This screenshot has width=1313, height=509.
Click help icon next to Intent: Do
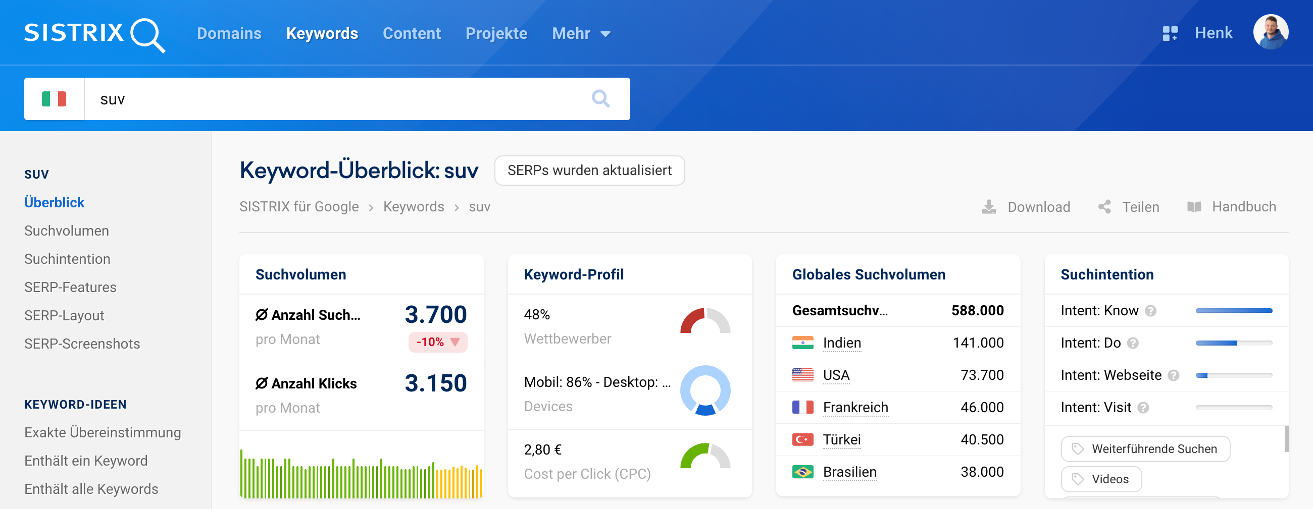pyautogui.click(x=1133, y=344)
